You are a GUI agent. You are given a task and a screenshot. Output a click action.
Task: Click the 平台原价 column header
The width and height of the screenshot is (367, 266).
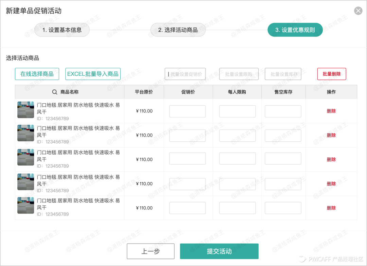(144, 92)
